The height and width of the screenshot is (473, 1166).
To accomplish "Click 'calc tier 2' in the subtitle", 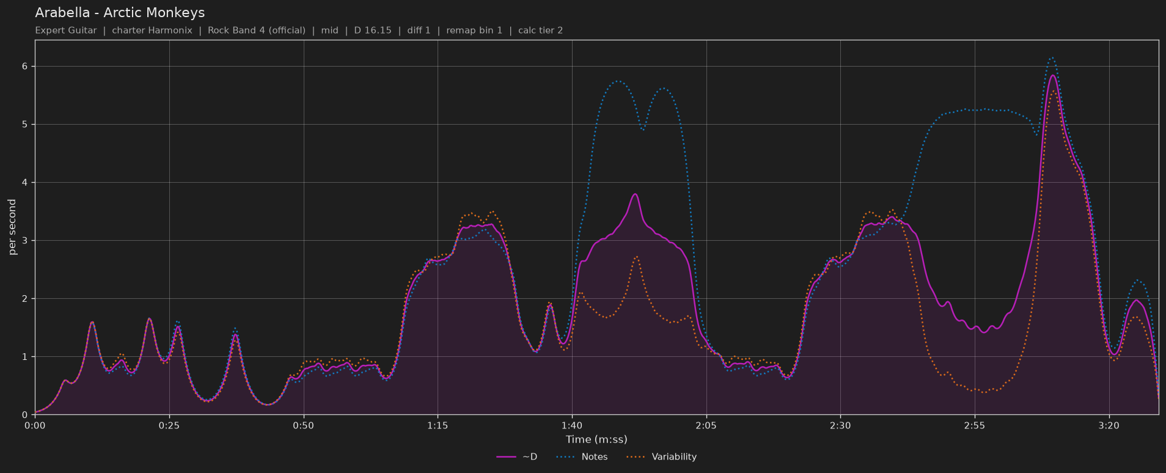I will tap(541, 31).
